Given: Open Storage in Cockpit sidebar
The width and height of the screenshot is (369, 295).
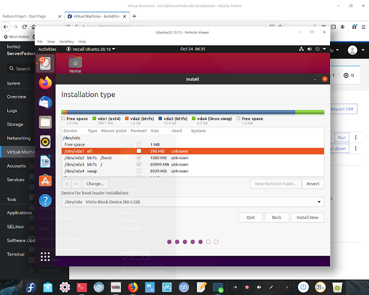Looking at the screenshot, I should tap(15, 124).
